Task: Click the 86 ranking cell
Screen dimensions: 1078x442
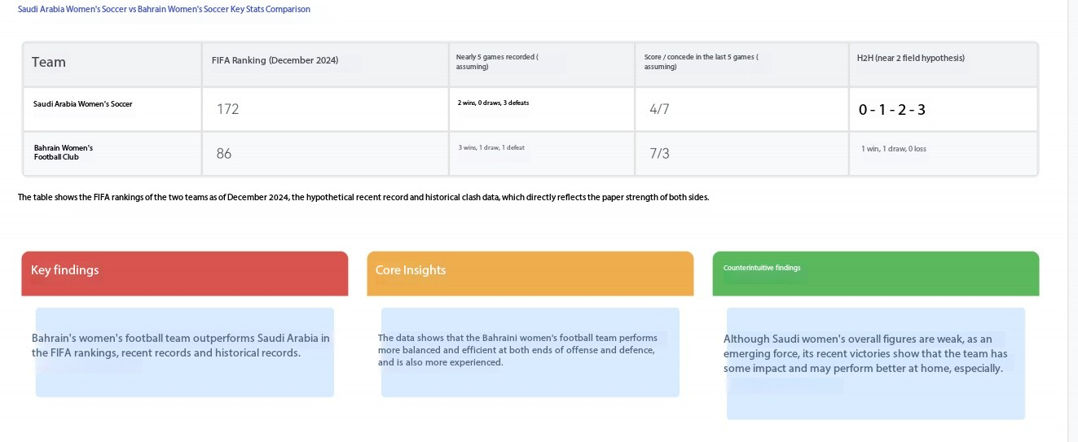Action: coord(224,153)
